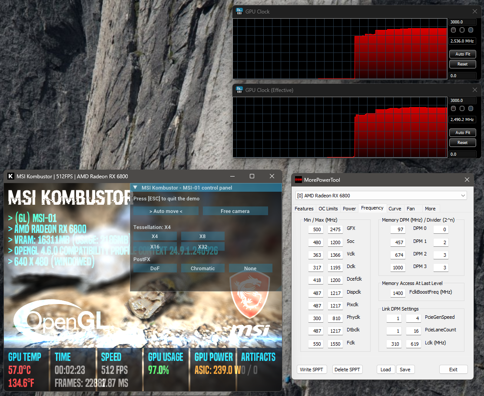Open the More tab
This screenshot has width=484, height=396.
(430, 209)
